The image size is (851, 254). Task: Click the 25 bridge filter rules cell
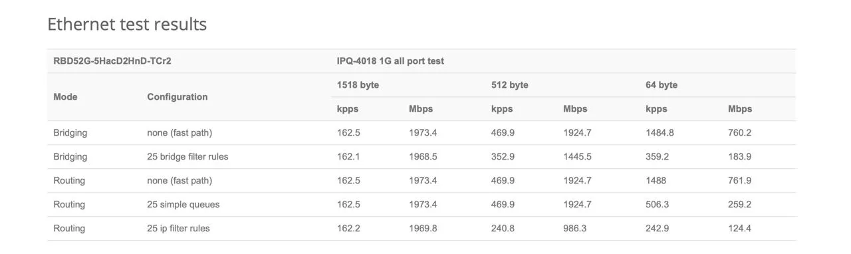187,157
